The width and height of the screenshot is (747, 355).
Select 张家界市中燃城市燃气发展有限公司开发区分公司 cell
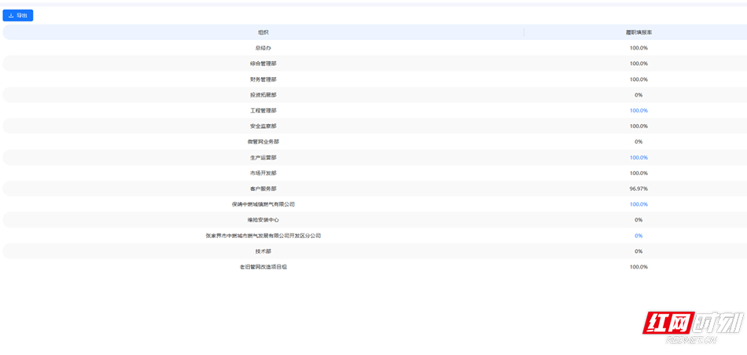pos(263,236)
